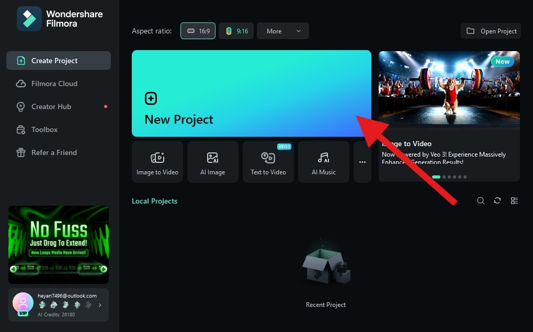
Task: Click the Open Project button
Action: tap(490, 31)
